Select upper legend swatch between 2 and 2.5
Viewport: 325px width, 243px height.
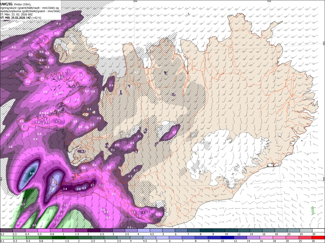(x=94, y=231)
